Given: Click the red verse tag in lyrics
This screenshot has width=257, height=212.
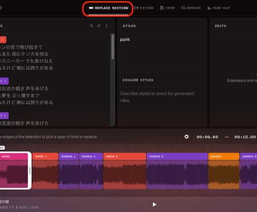Looking at the screenshot, I should (3, 40).
